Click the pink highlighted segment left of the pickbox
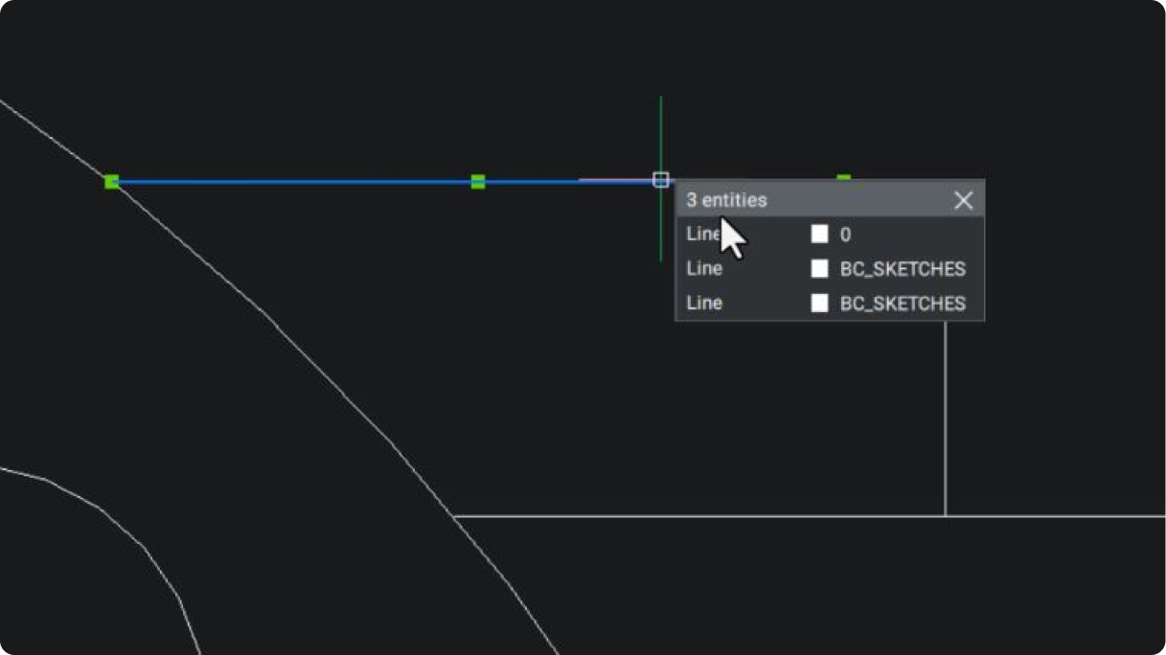This screenshot has height=655, width=1166. click(616, 179)
